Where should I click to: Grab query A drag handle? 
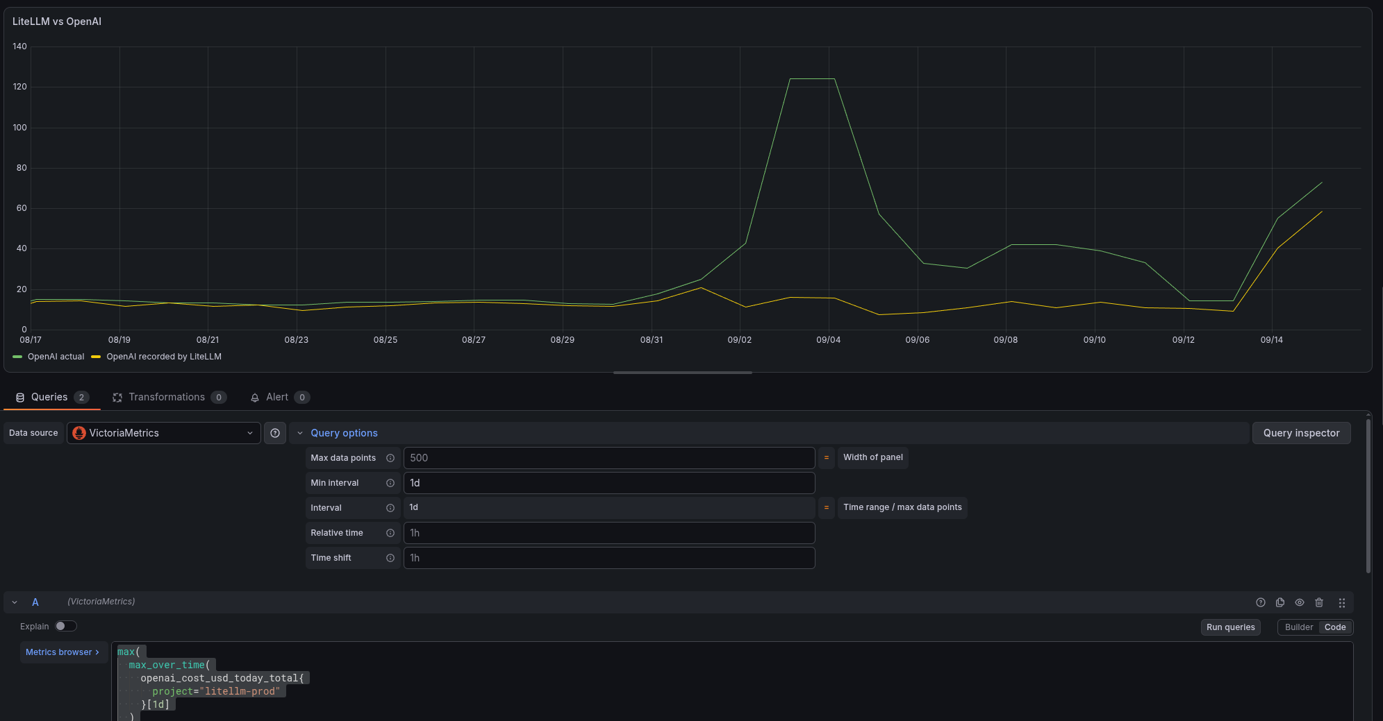[x=1342, y=602]
